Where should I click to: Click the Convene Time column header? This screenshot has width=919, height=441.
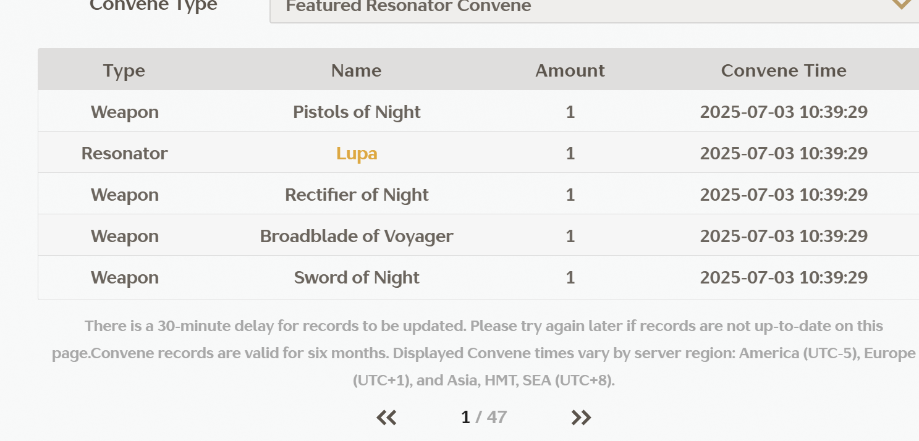point(784,70)
